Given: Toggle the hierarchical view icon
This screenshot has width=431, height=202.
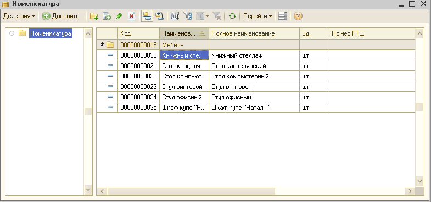Looking at the screenshot, I should tap(147, 16).
